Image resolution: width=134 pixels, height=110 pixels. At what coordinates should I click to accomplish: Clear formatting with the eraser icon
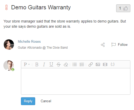pos(66,64)
